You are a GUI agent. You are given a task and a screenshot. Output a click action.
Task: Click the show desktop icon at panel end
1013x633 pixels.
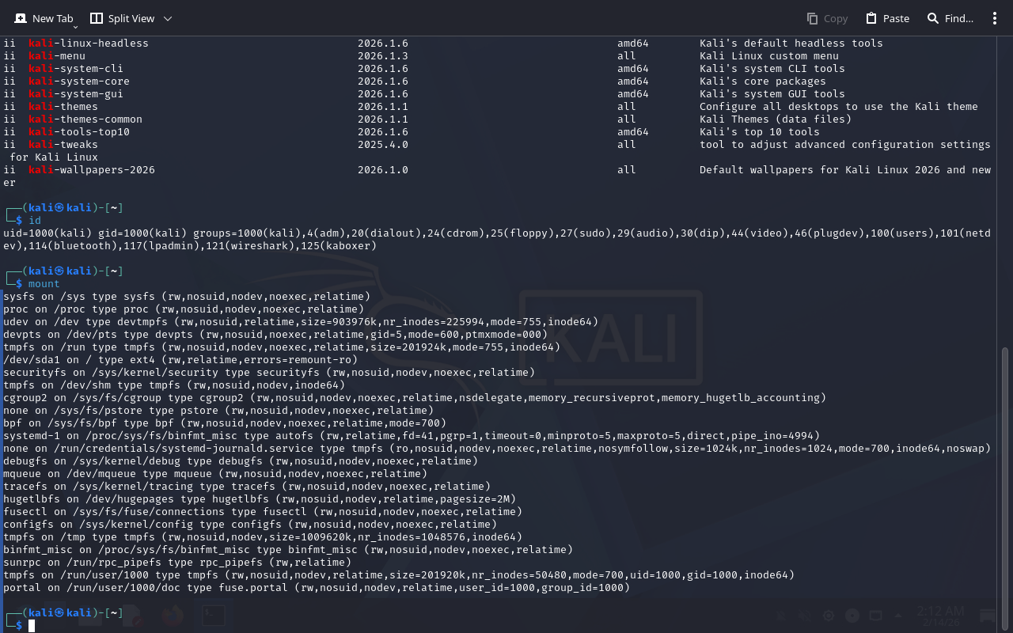point(988,616)
